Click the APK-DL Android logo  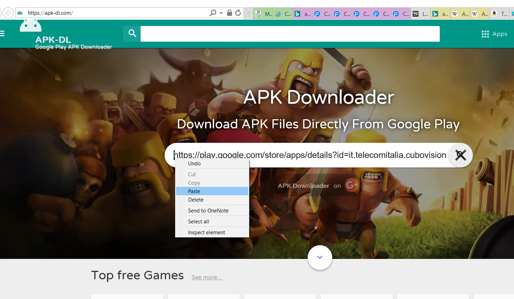point(31,26)
